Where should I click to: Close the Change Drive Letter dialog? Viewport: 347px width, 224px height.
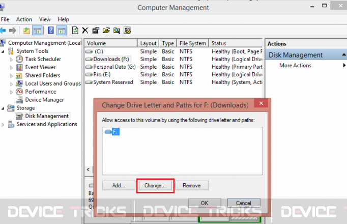261,103
